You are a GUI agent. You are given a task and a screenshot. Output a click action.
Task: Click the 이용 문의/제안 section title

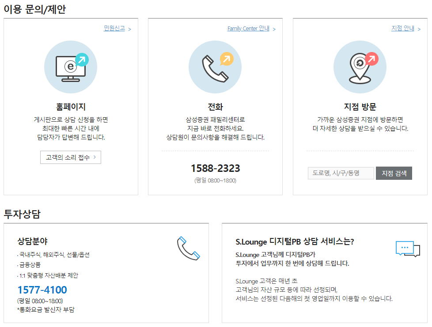(35, 9)
